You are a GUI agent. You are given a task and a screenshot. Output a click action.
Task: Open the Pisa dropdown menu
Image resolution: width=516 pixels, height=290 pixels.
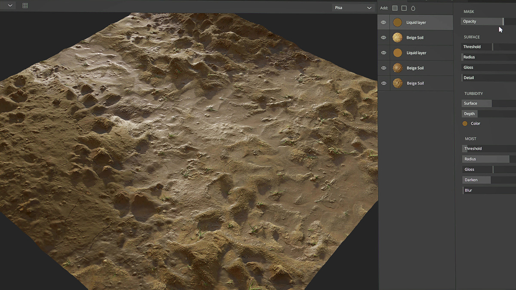(x=353, y=8)
